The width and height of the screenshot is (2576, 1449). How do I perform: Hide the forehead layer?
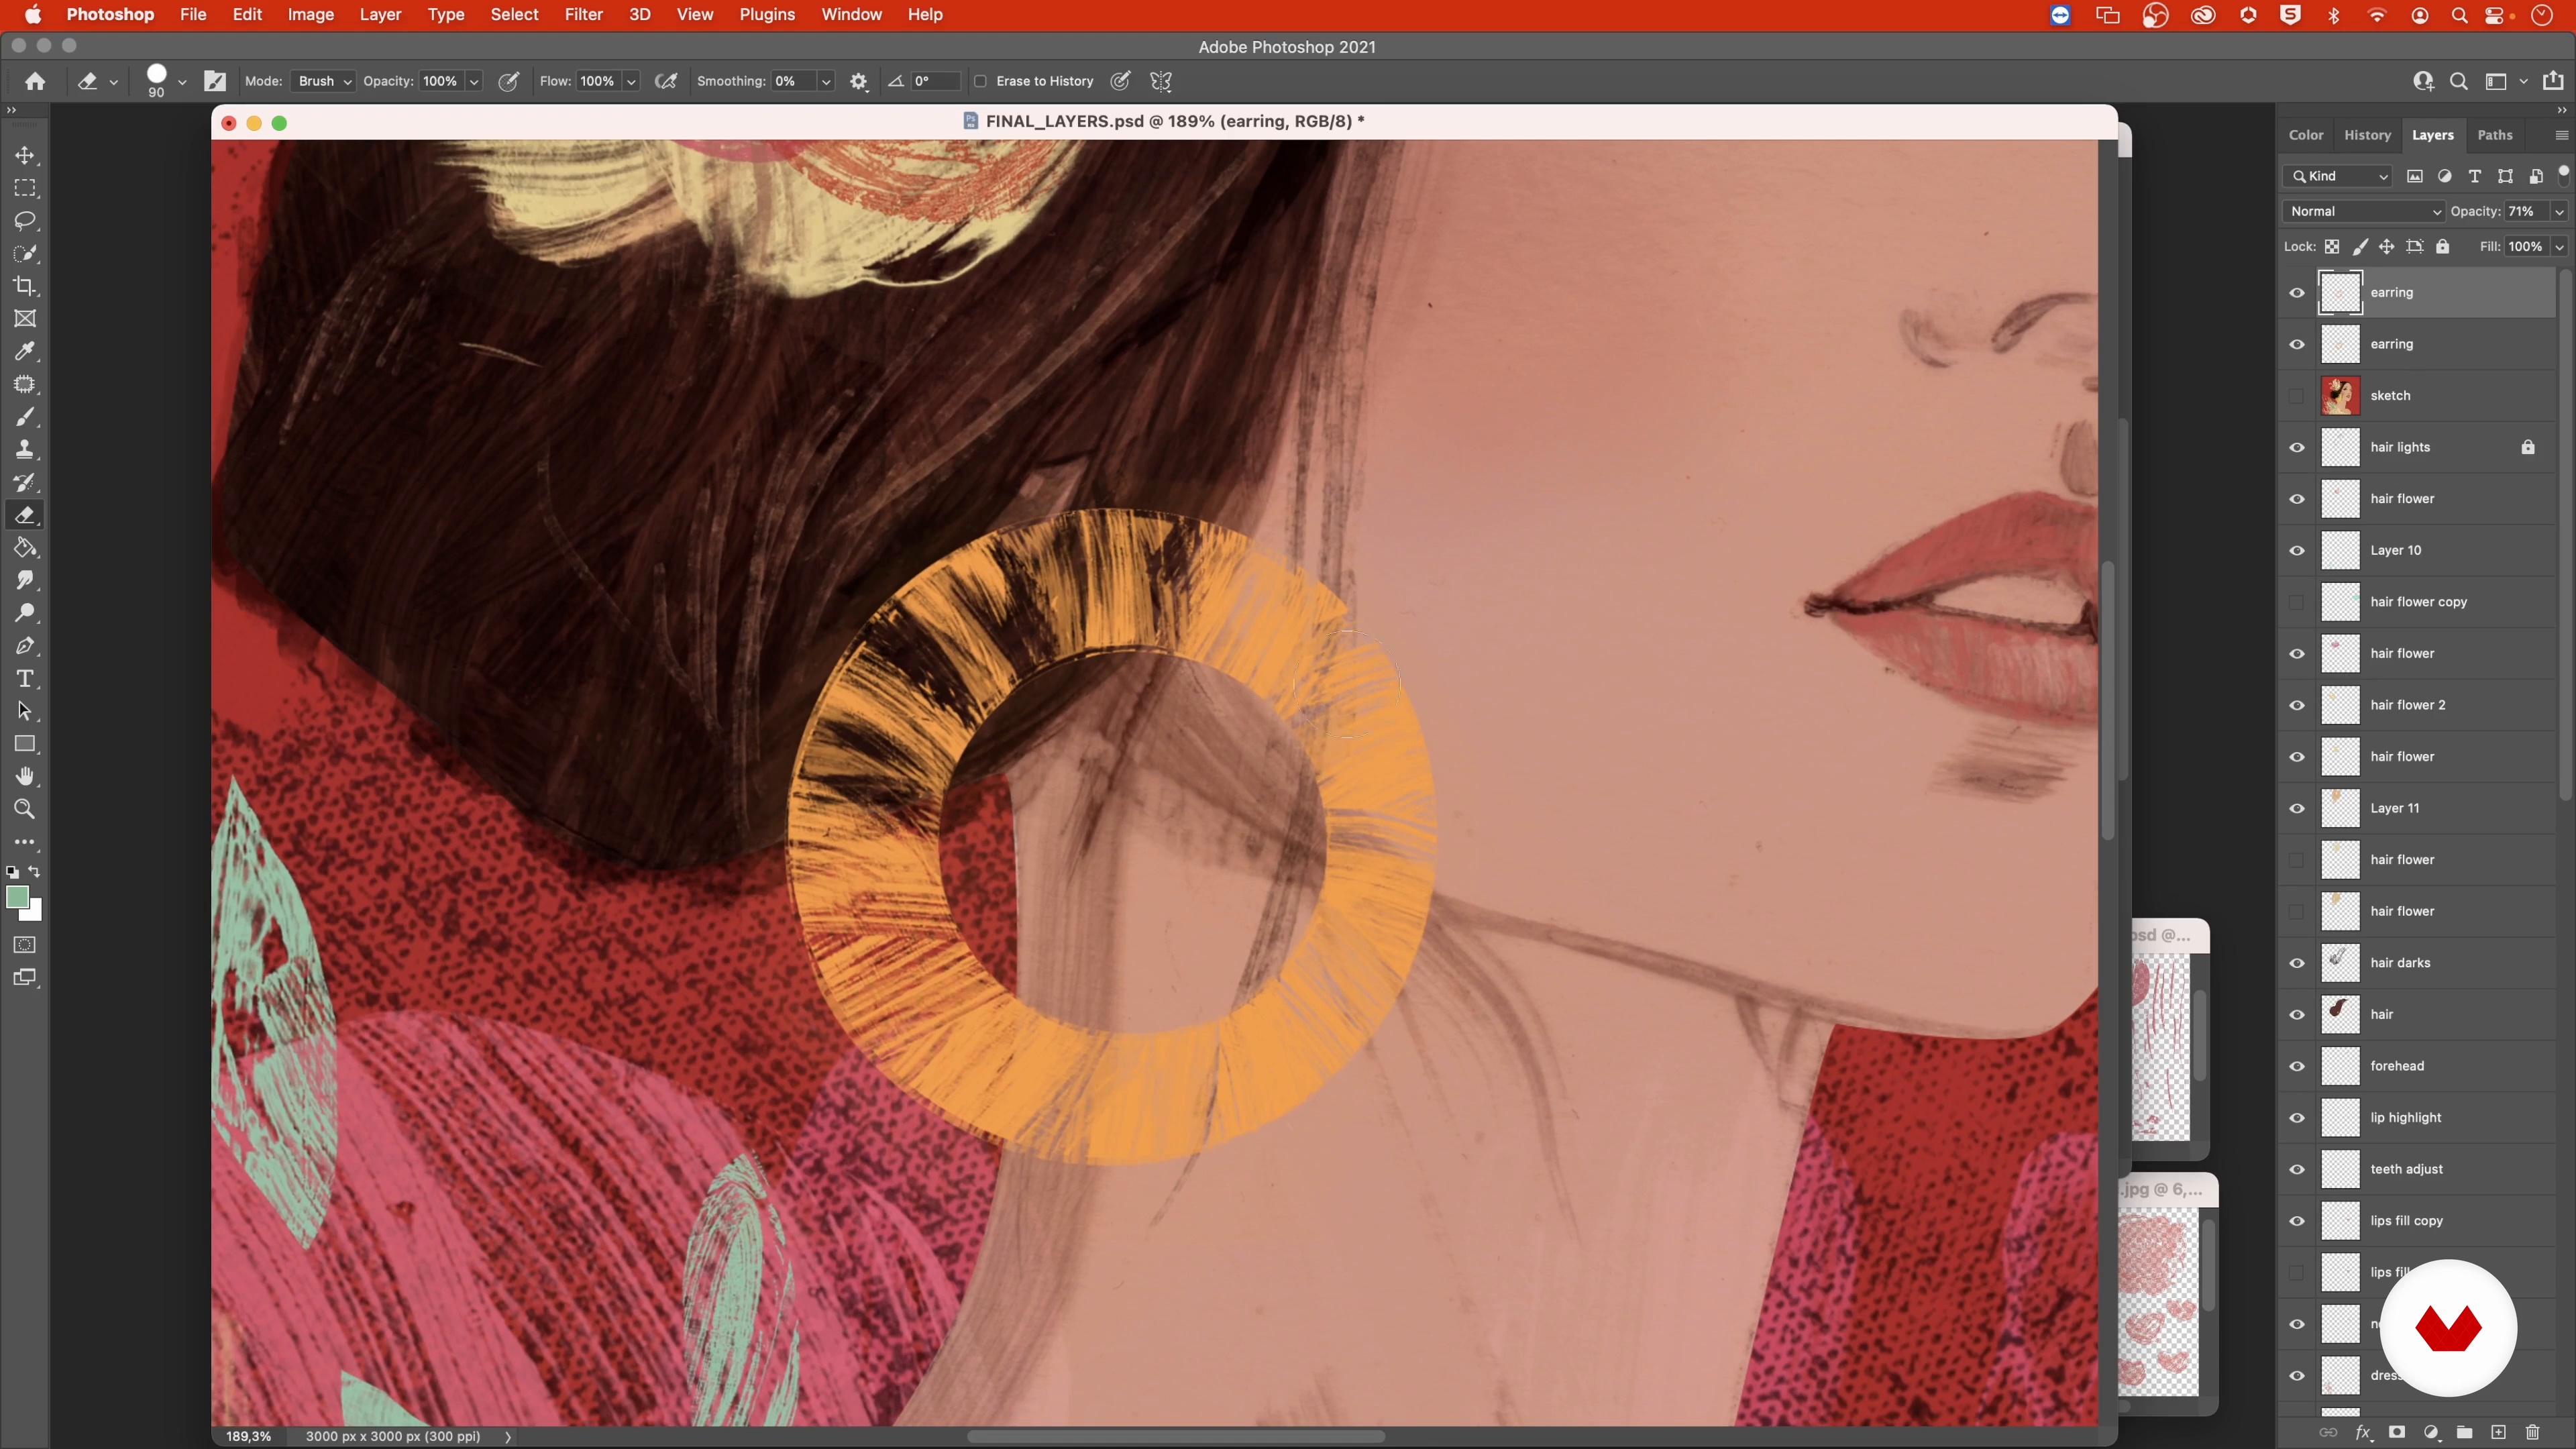tap(2297, 1066)
